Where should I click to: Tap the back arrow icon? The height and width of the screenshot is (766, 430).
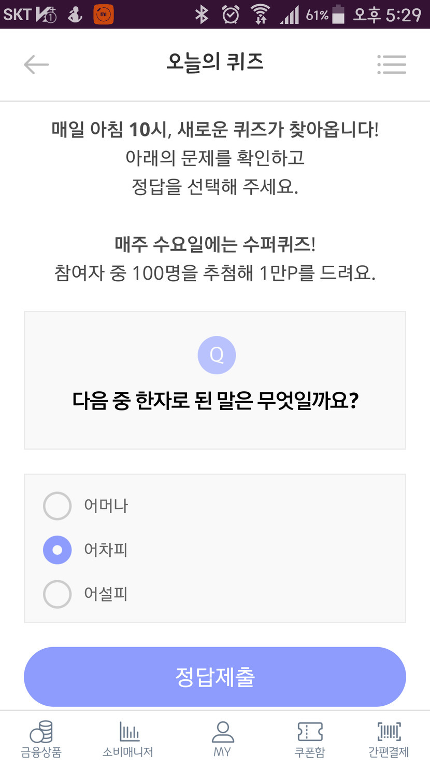pyautogui.click(x=36, y=64)
